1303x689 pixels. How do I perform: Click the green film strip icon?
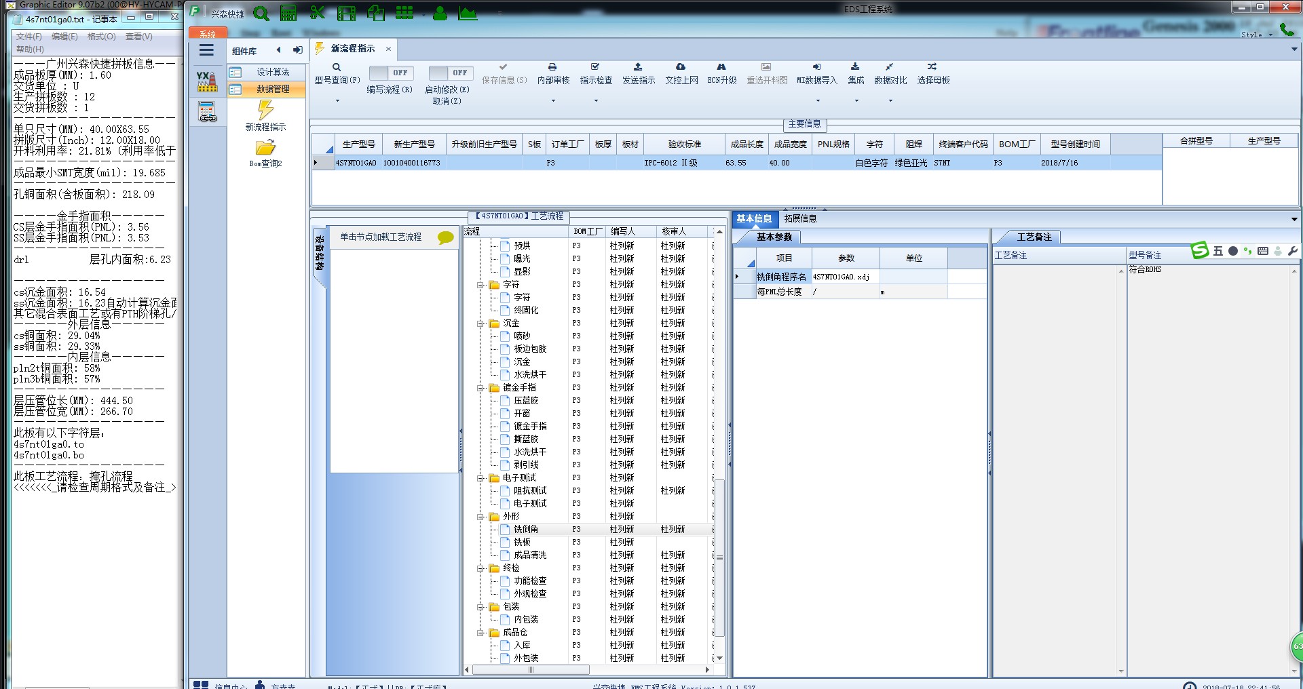click(x=346, y=13)
